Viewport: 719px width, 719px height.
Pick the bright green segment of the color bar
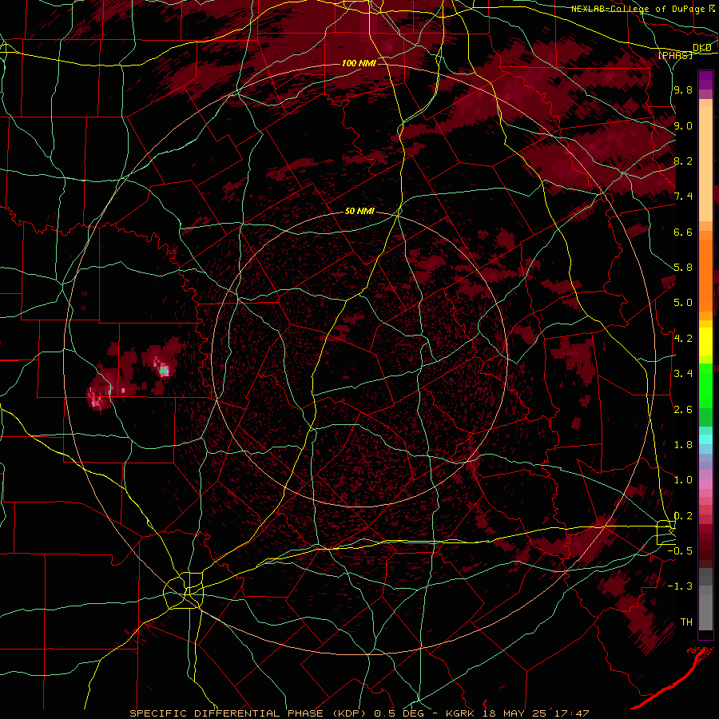705,385
